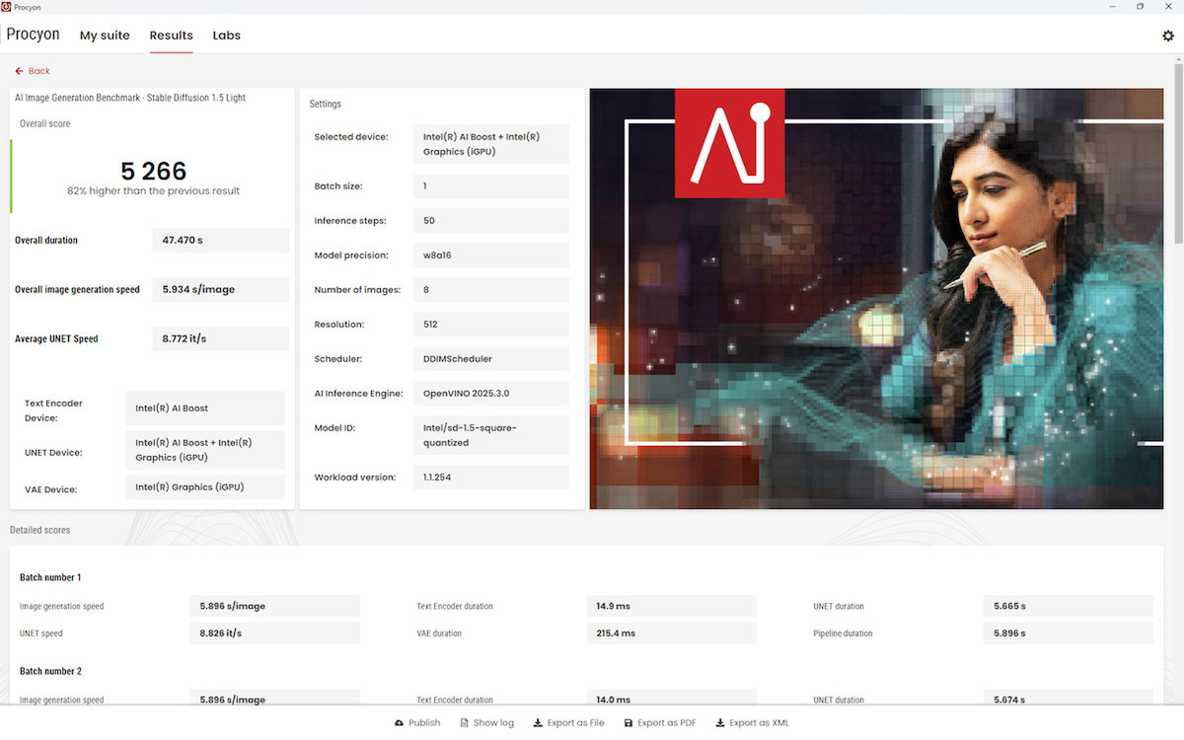This screenshot has height=740, width=1184.
Task: Click the Resolution value 512
Action: (x=491, y=324)
